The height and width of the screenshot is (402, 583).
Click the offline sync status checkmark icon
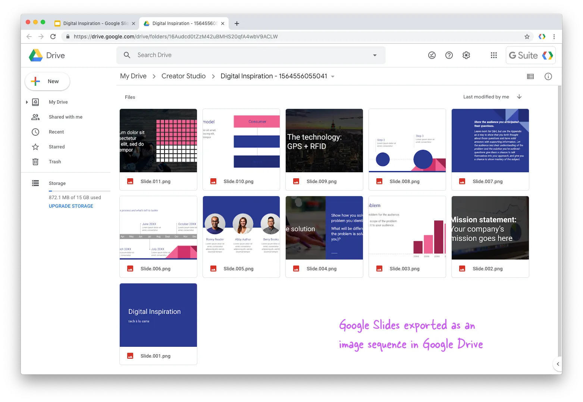pos(432,55)
